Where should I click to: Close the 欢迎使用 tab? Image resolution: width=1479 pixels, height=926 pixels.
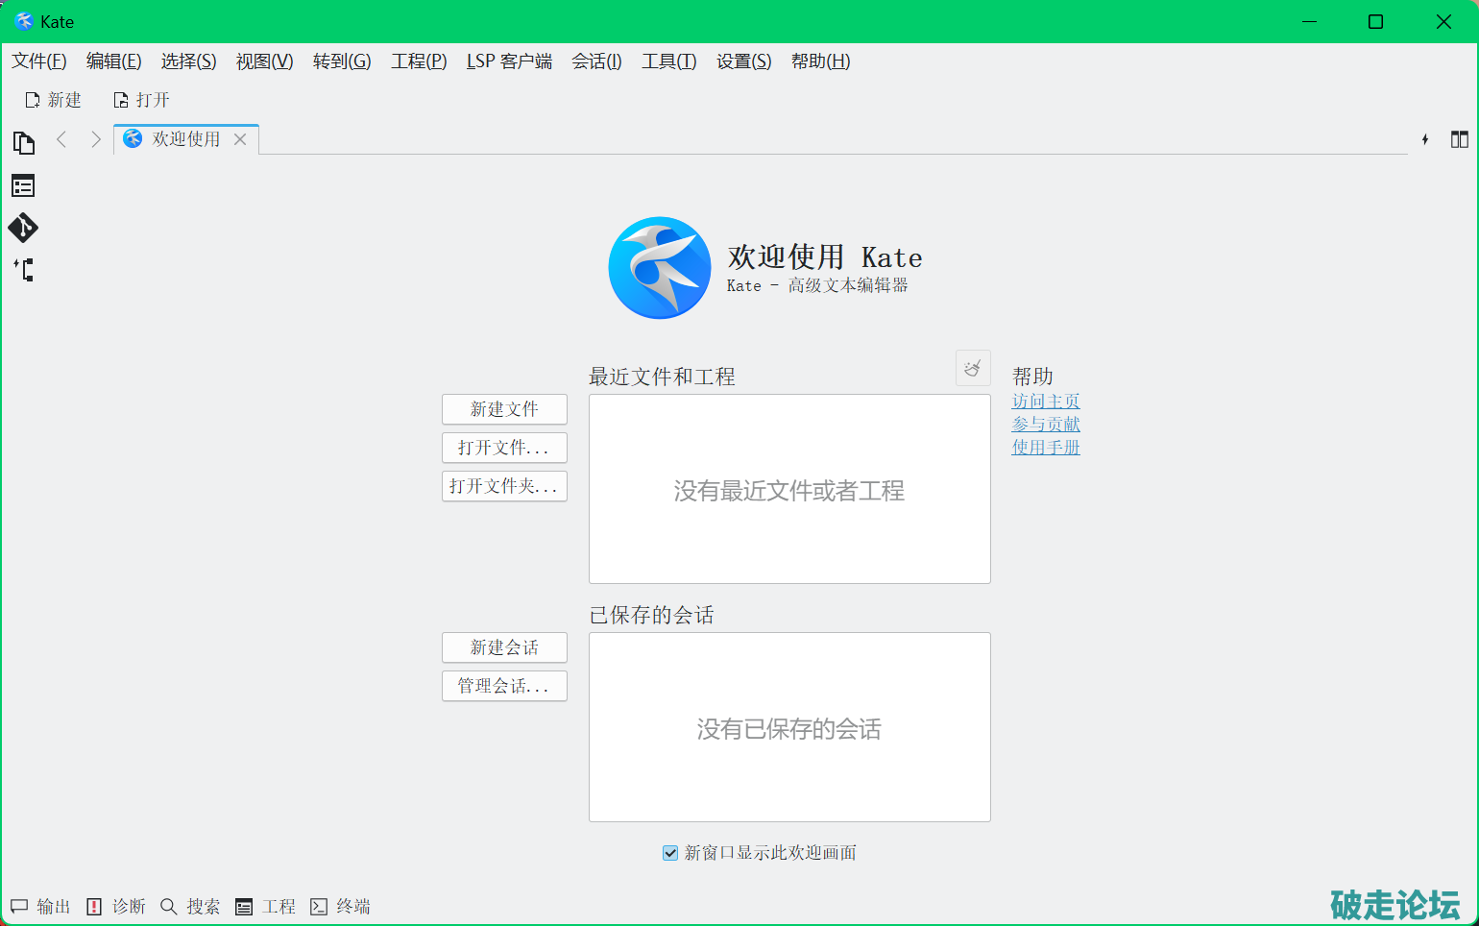(x=240, y=139)
